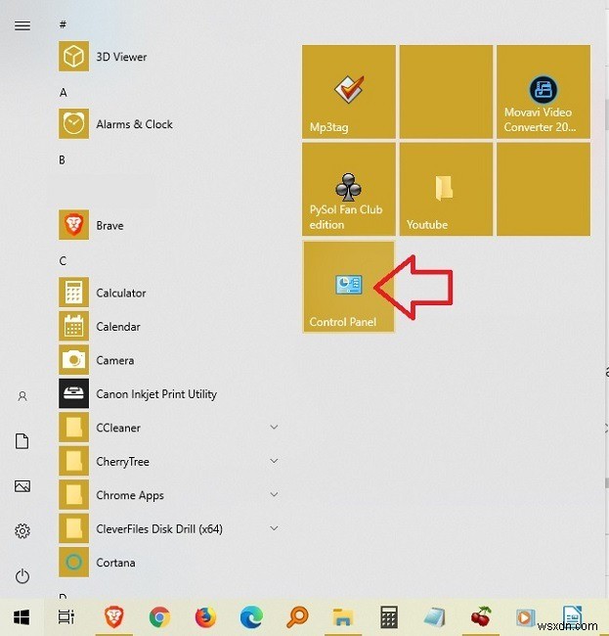Open File Explorer on the taskbar
The image size is (609, 636).
343,617
